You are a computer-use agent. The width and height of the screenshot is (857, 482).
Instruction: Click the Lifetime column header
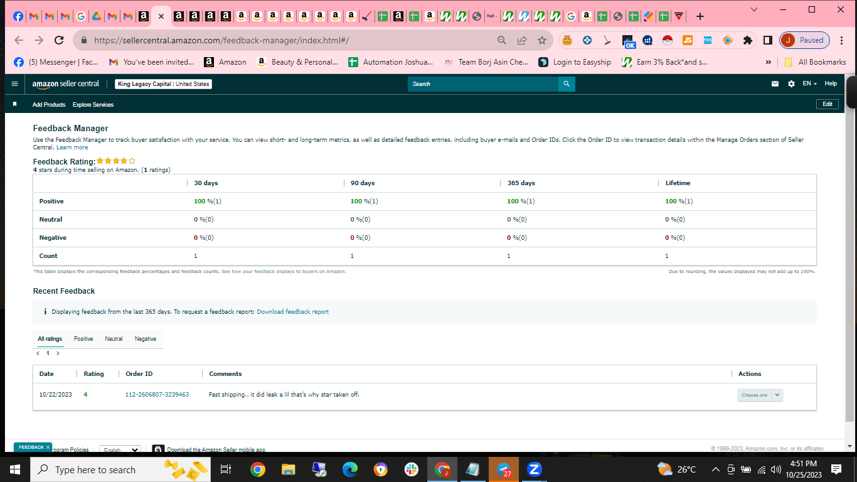click(678, 183)
